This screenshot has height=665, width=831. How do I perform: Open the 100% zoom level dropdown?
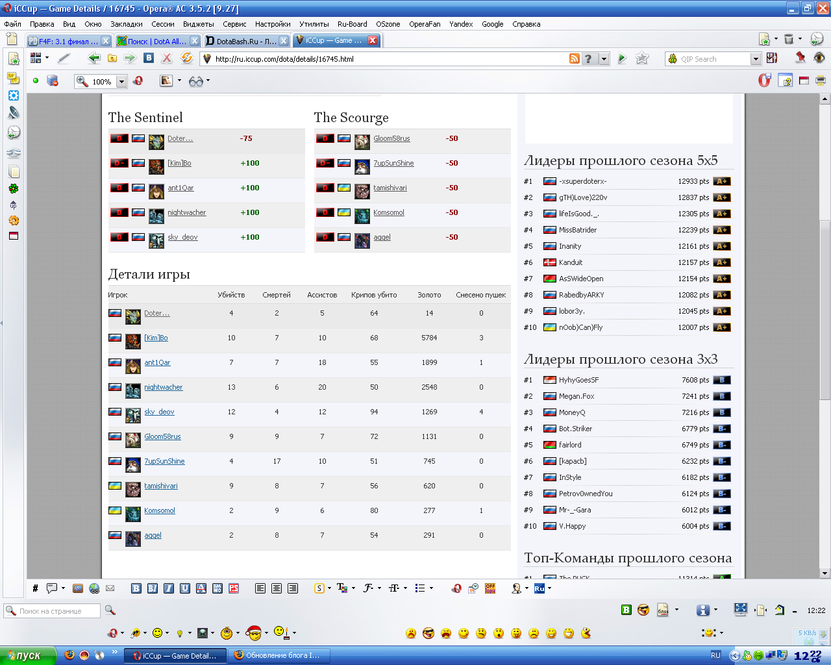point(121,82)
